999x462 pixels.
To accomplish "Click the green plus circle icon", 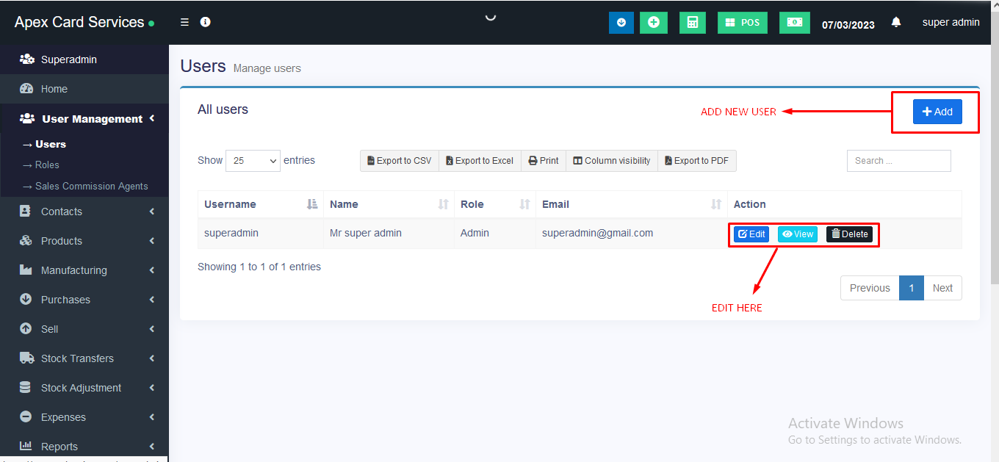I will [x=653, y=23].
